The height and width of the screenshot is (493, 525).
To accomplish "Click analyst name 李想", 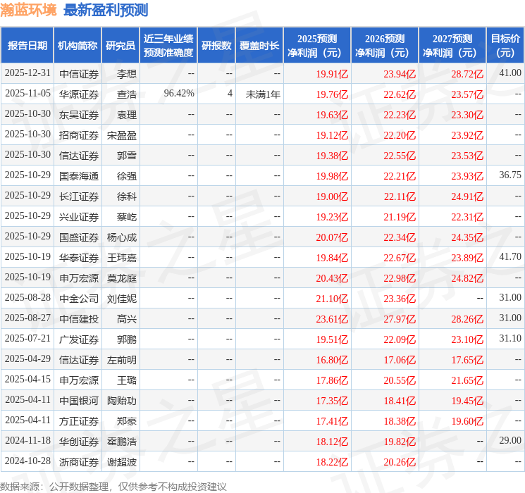I will (127, 74).
